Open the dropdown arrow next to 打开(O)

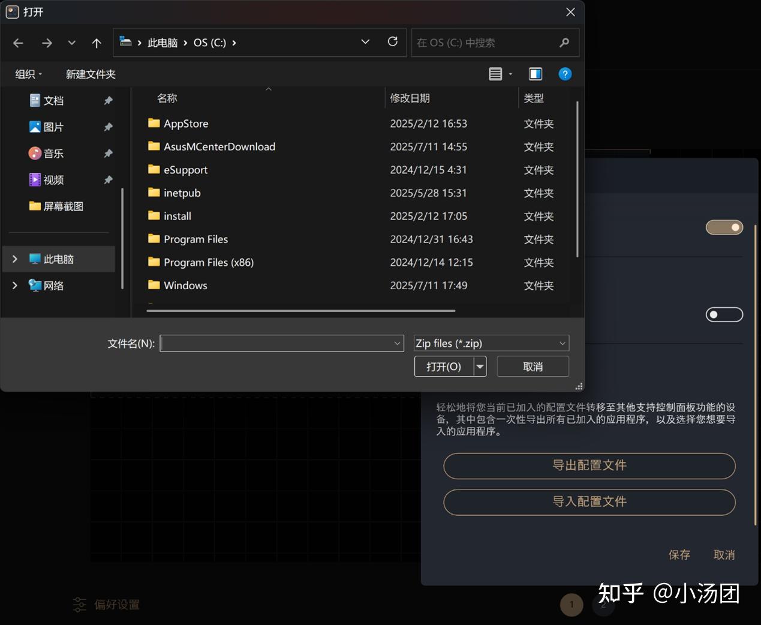pyautogui.click(x=479, y=366)
